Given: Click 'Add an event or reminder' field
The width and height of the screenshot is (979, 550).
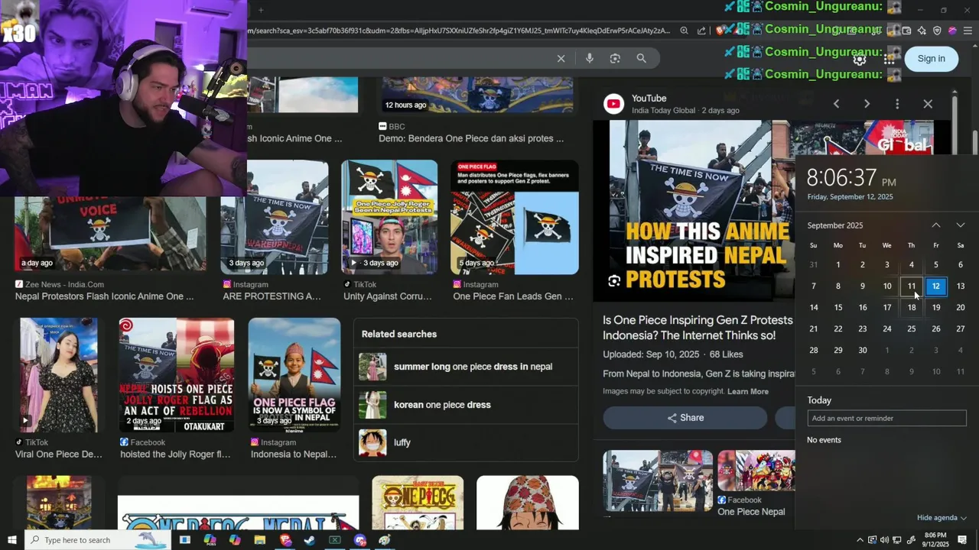Looking at the screenshot, I should tap(887, 419).
